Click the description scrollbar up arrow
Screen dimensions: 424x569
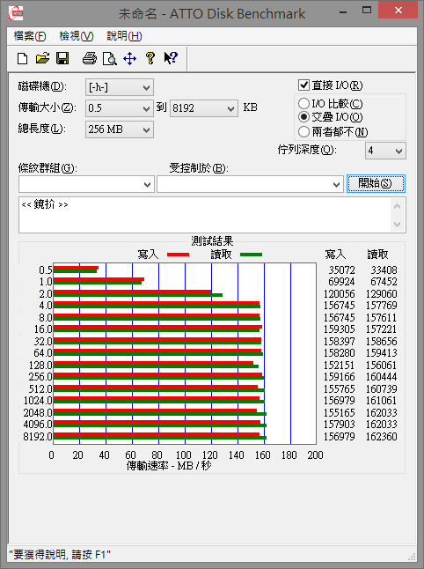[x=398, y=206]
